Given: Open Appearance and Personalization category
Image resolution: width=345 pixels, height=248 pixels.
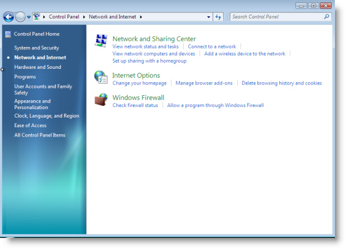Looking at the screenshot, I should point(33,104).
